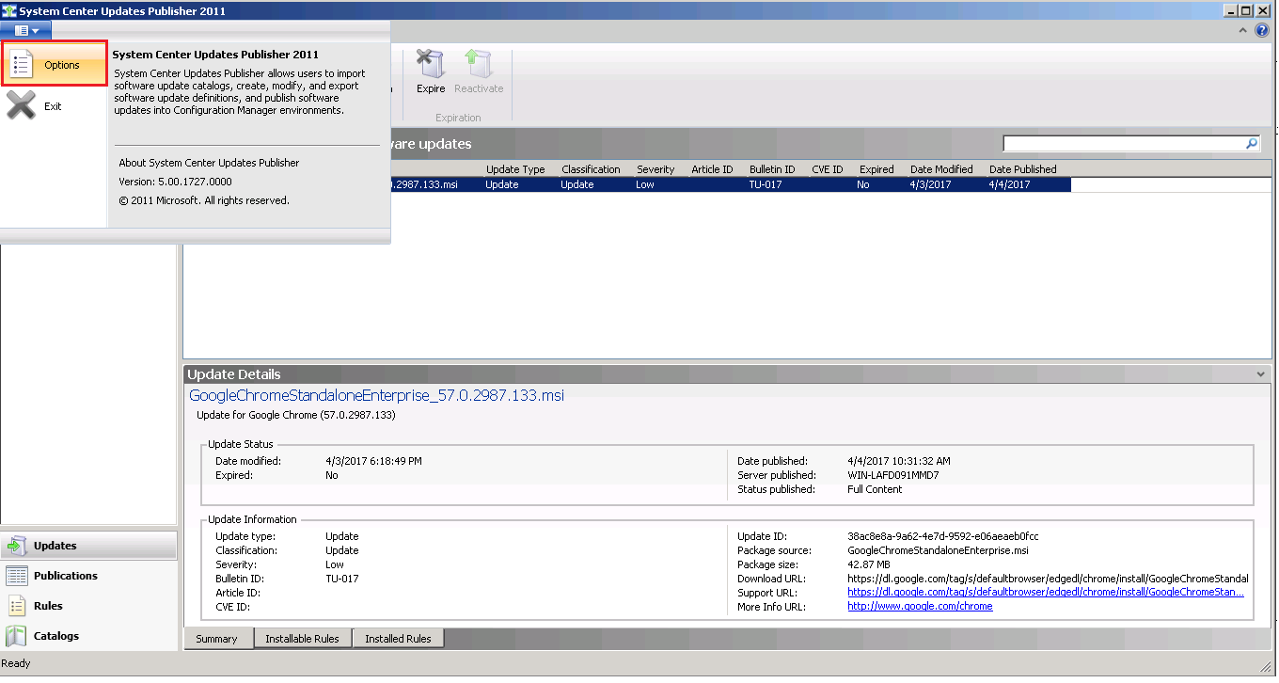Switch to the Installed Rules tab
1279x683 pixels.
pos(398,638)
